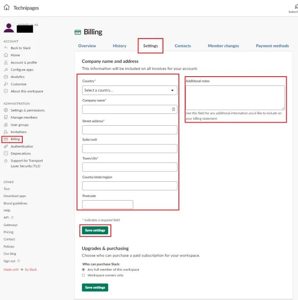
Task: Click the Manage members icon
Action: (6, 117)
